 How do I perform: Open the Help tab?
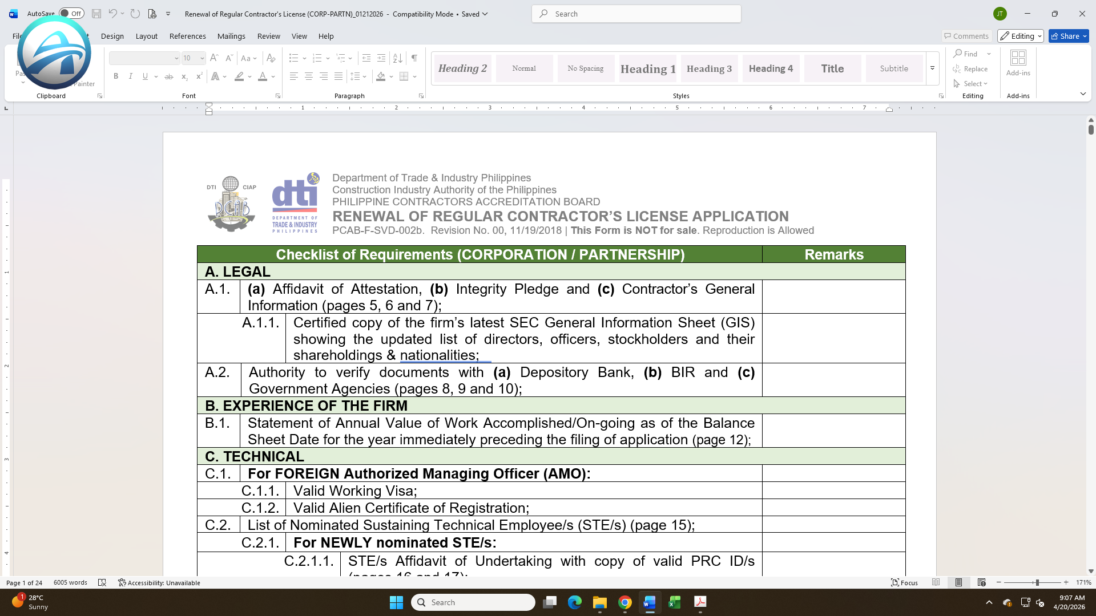(326, 36)
